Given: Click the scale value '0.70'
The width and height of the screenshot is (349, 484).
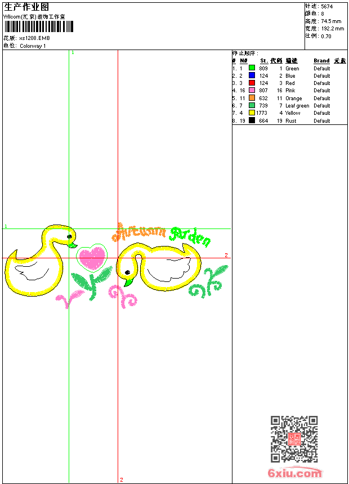Looking at the screenshot, I should click(x=326, y=37).
